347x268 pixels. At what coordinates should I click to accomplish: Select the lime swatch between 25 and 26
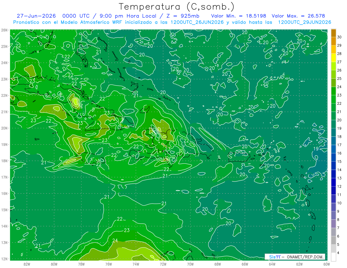(333, 74)
